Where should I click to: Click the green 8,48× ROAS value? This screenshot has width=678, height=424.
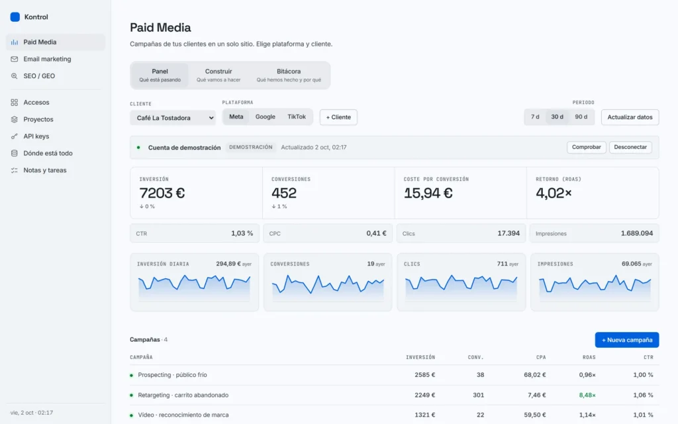587,395
